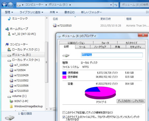Screen dimensions: 149x121
Task: Click the Back navigation arrow button
Action: pyautogui.click(x=4, y=5)
